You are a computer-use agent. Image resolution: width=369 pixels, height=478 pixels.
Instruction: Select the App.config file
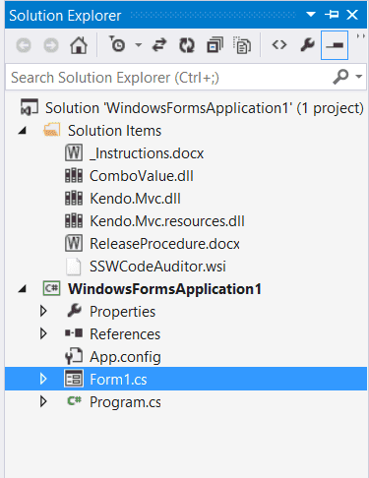tap(125, 357)
